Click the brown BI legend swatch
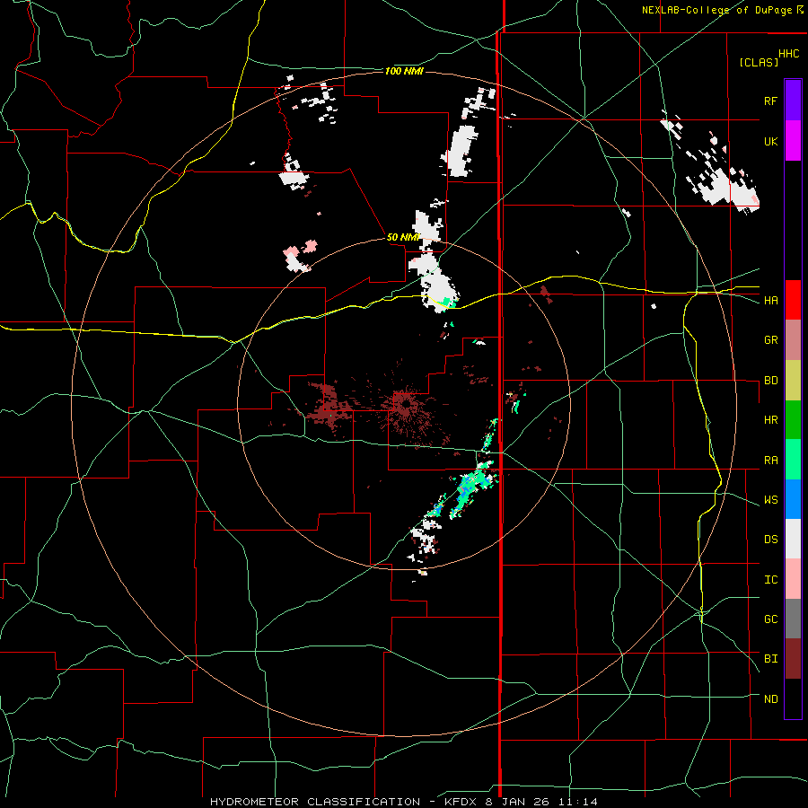 (793, 659)
